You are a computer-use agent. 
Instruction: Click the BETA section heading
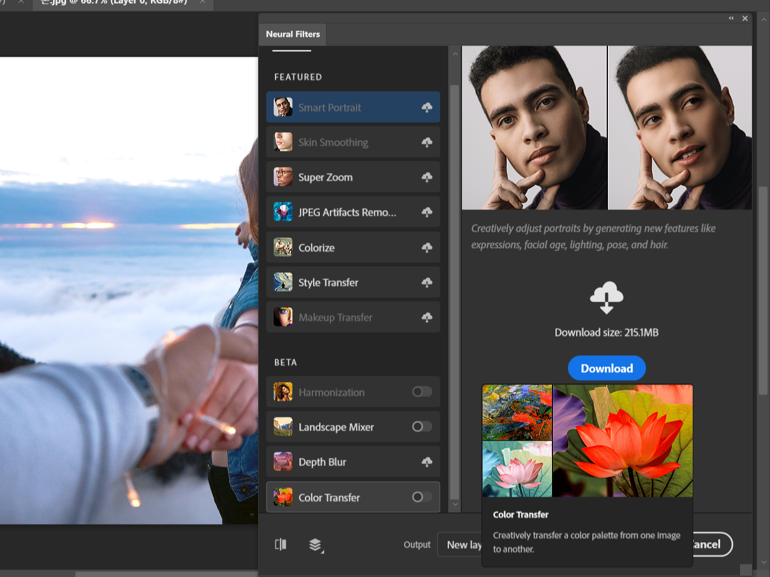[x=286, y=362]
